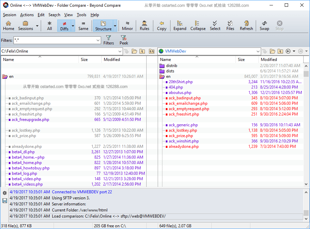This screenshot has height=229, width=310.
Task: Click the right pane back navigation icon
Action: tap(288, 52)
